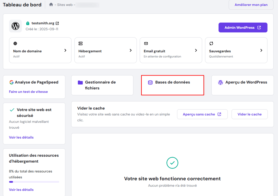The height and width of the screenshot is (196, 278).
Task: Click the envelope icon on the Email gratuit card
Action: [x=146, y=43]
